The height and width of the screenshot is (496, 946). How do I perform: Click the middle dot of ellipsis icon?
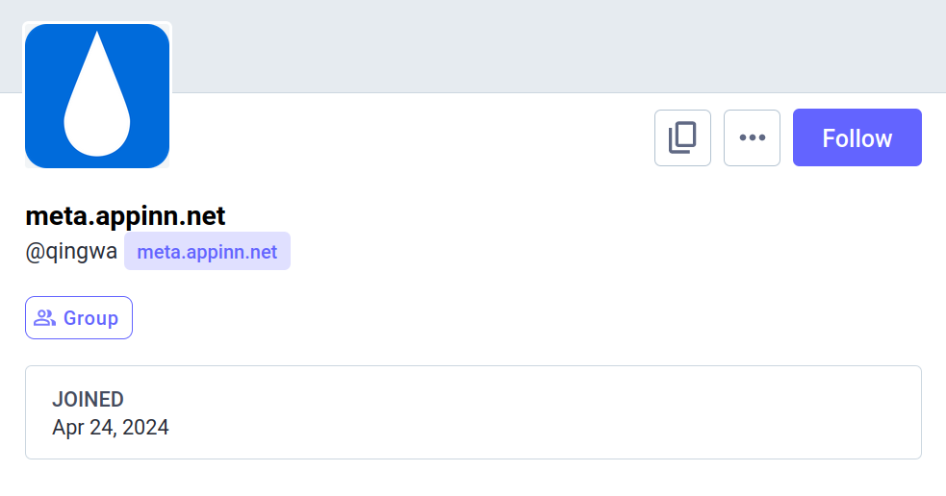752,137
